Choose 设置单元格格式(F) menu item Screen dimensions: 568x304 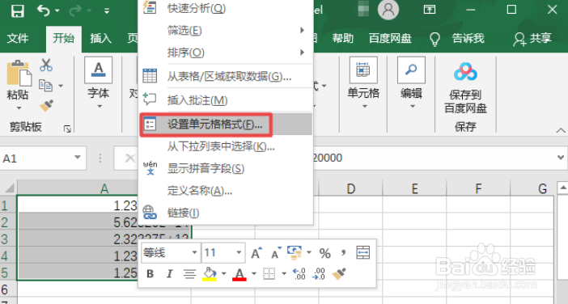tap(225, 125)
